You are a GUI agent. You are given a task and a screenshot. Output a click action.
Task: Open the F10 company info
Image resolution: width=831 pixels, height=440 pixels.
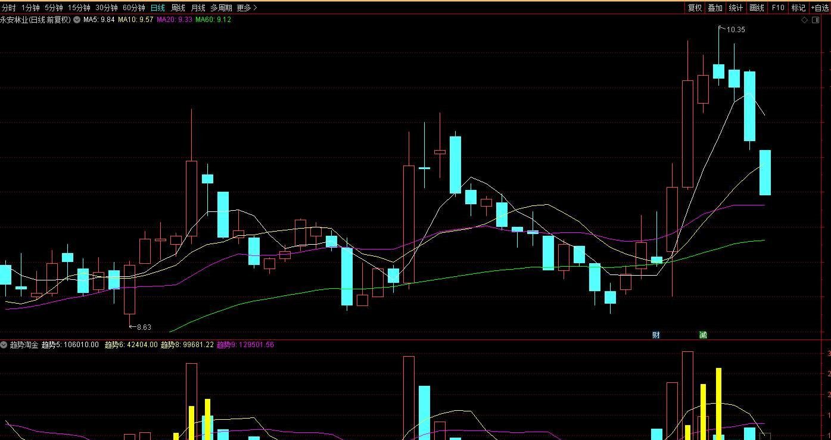coord(778,8)
